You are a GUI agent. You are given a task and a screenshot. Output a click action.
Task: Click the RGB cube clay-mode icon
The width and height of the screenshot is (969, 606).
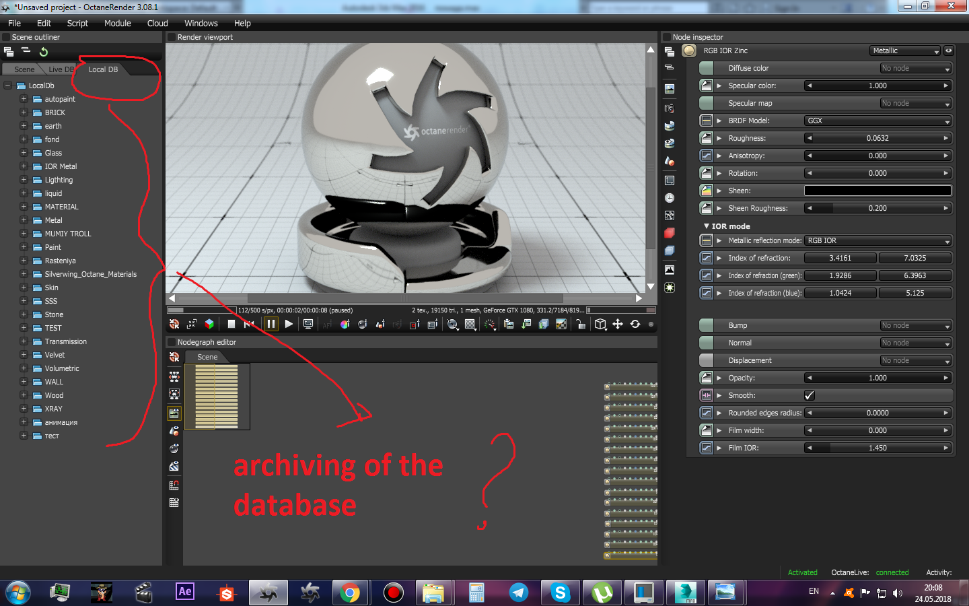tap(209, 324)
